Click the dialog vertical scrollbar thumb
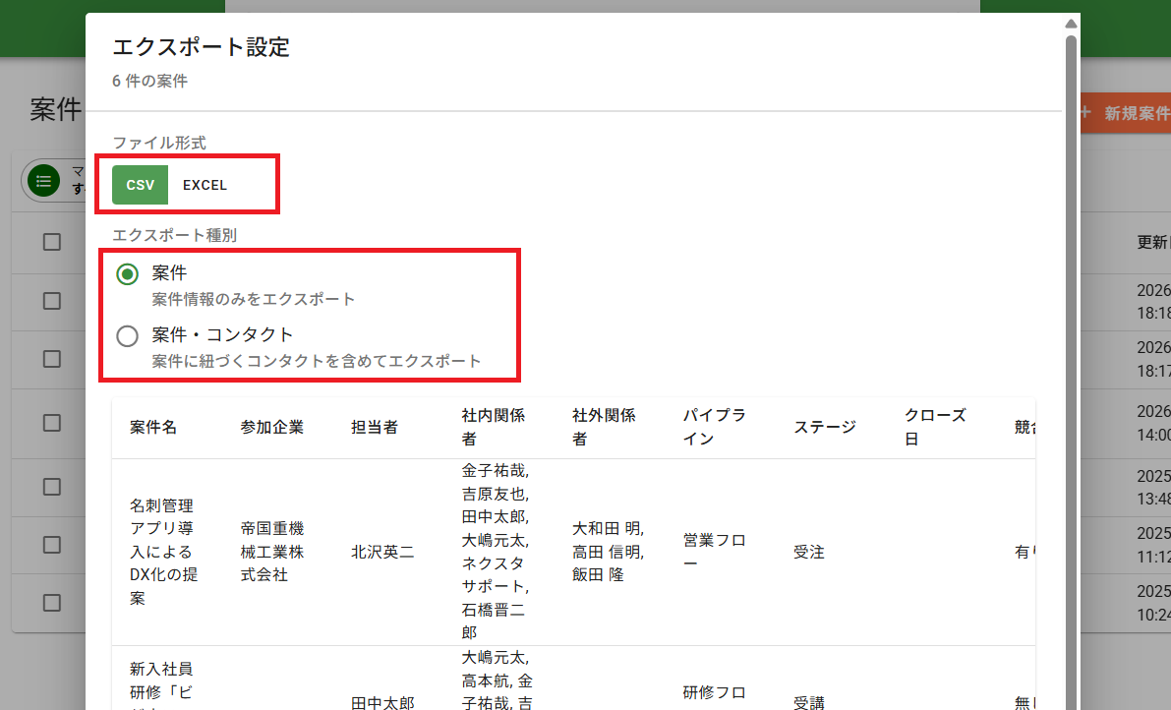This screenshot has width=1171, height=710. point(1071,295)
